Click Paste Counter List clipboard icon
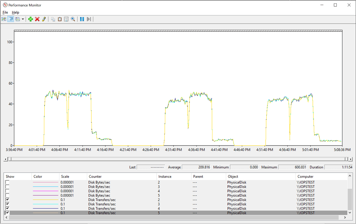The height and width of the screenshot is (224, 356). click(x=60, y=19)
